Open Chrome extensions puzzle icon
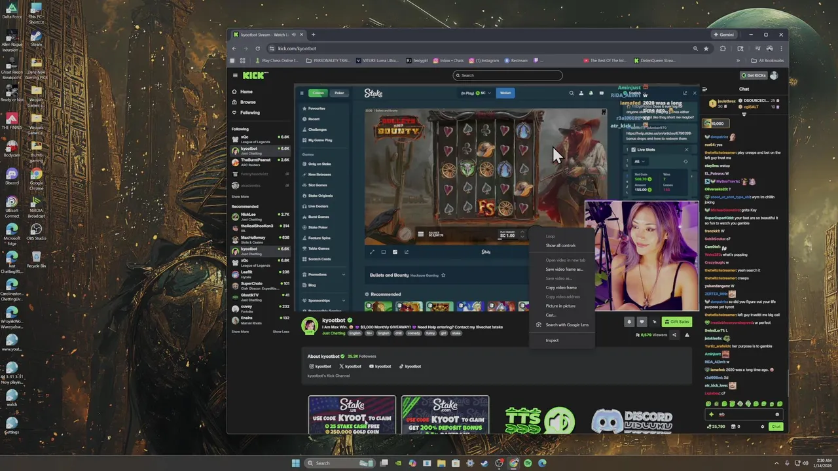The width and height of the screenshot is (838, 471). point(723,48)
